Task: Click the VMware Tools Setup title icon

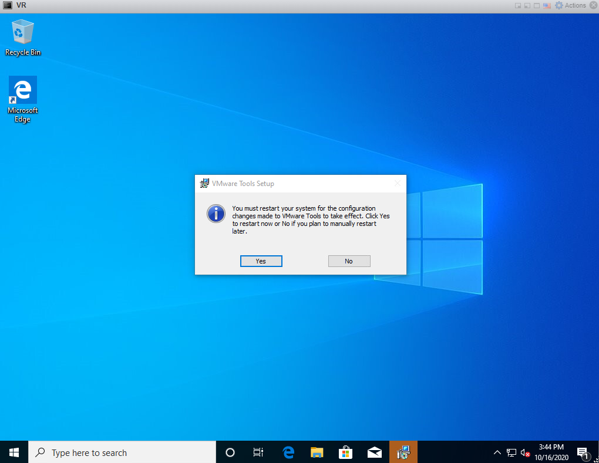Action: [x=204, y=183]
